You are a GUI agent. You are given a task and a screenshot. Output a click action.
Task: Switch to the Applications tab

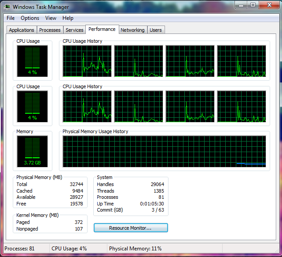22,30
